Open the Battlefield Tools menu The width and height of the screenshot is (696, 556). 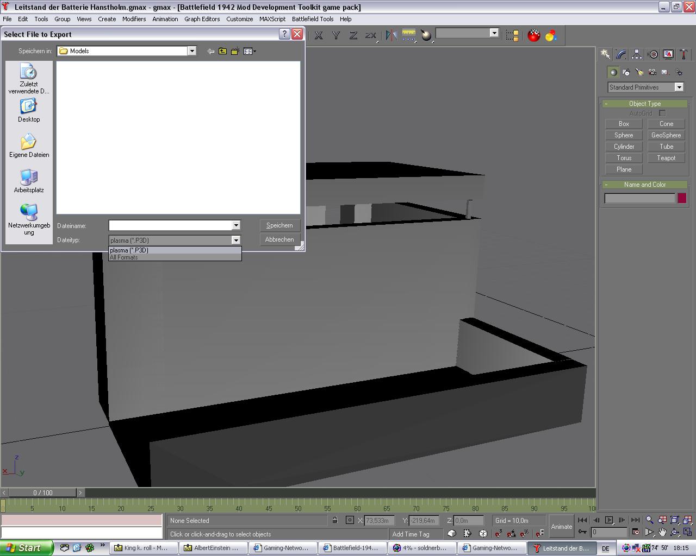point(312,19)
